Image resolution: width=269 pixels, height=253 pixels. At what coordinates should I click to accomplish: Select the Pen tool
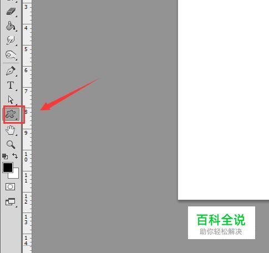pos(11,71)
